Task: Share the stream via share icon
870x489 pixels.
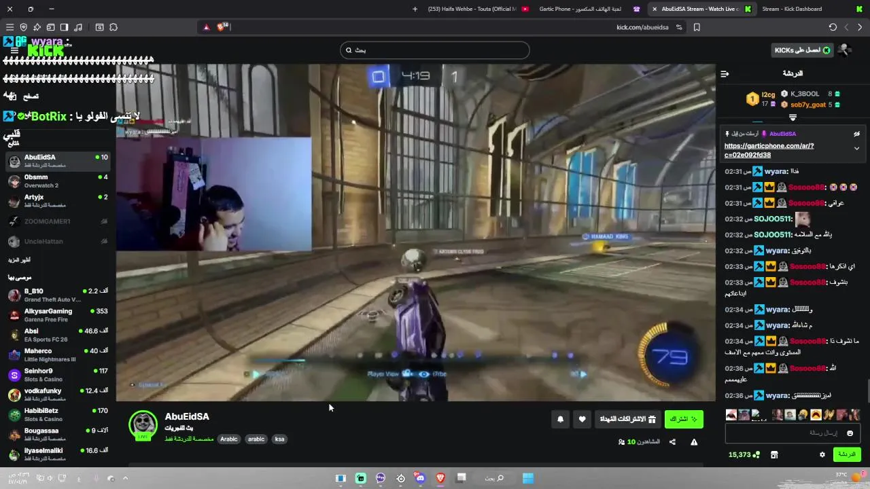Action: pos(672,442)
